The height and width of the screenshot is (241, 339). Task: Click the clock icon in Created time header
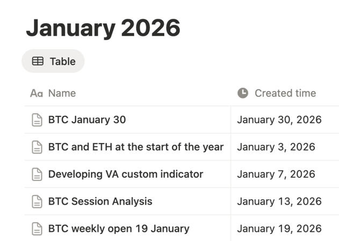pos(243,93)
